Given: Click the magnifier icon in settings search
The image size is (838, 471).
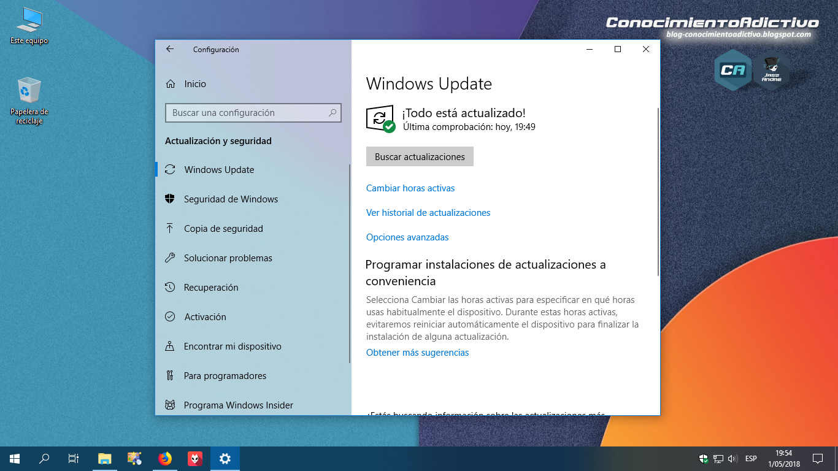Looking at the screenshot, I should coord(333,113).
